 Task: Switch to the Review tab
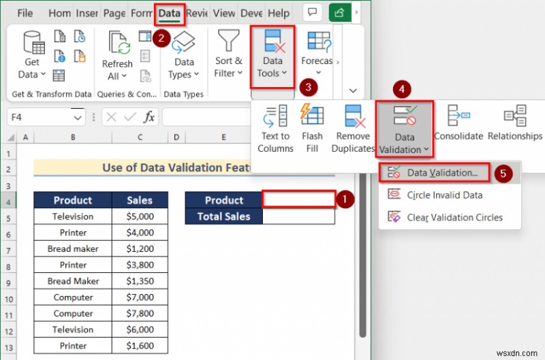[x=197, y=14]
